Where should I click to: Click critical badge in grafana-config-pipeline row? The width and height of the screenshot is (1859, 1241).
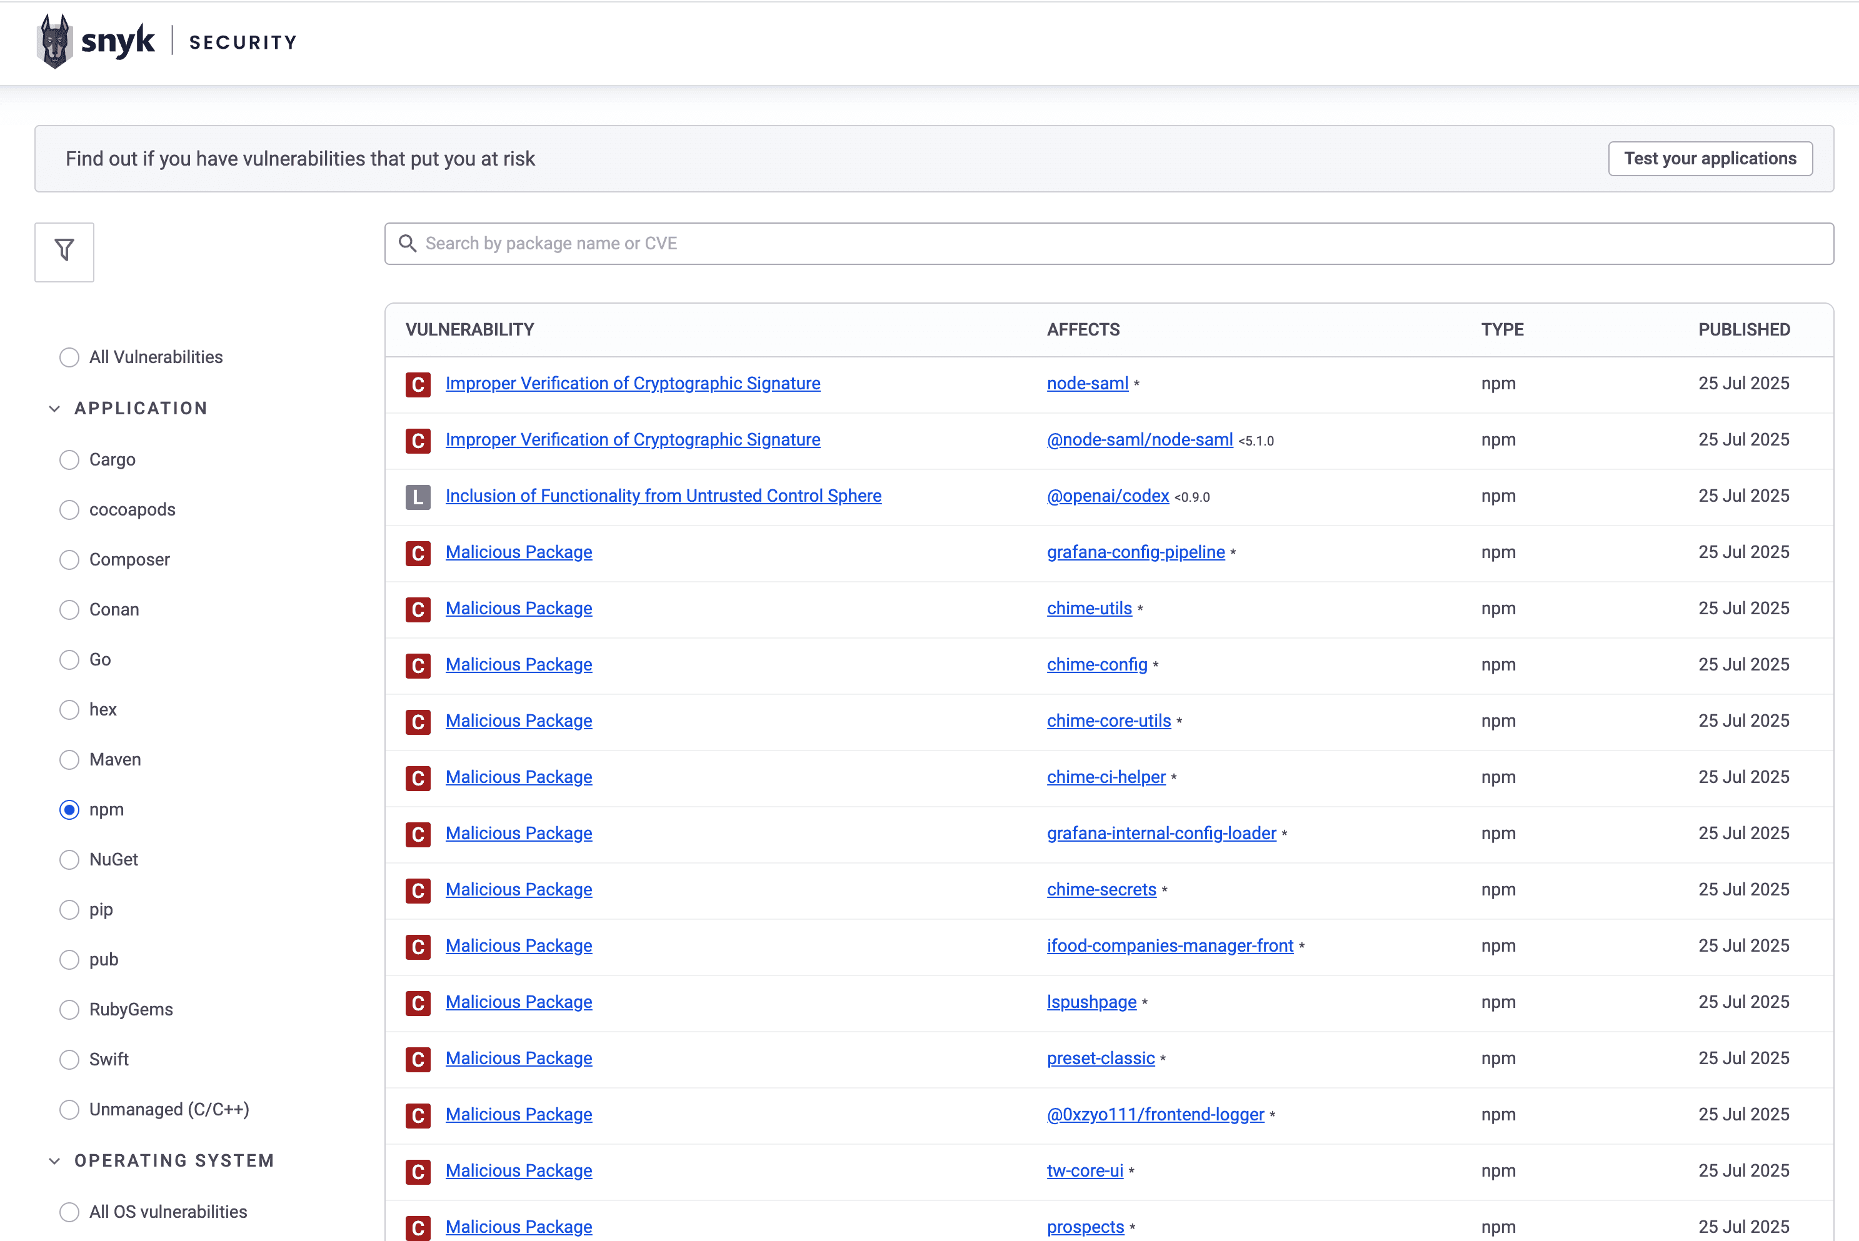(418, 553)
